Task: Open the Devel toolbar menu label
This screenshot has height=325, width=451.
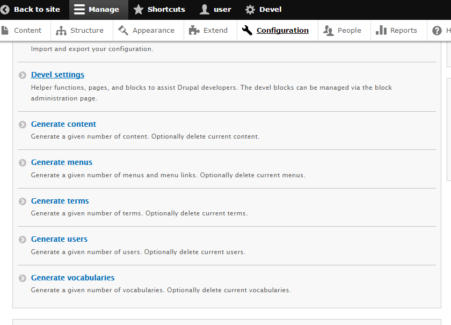Action: [271, 10]
